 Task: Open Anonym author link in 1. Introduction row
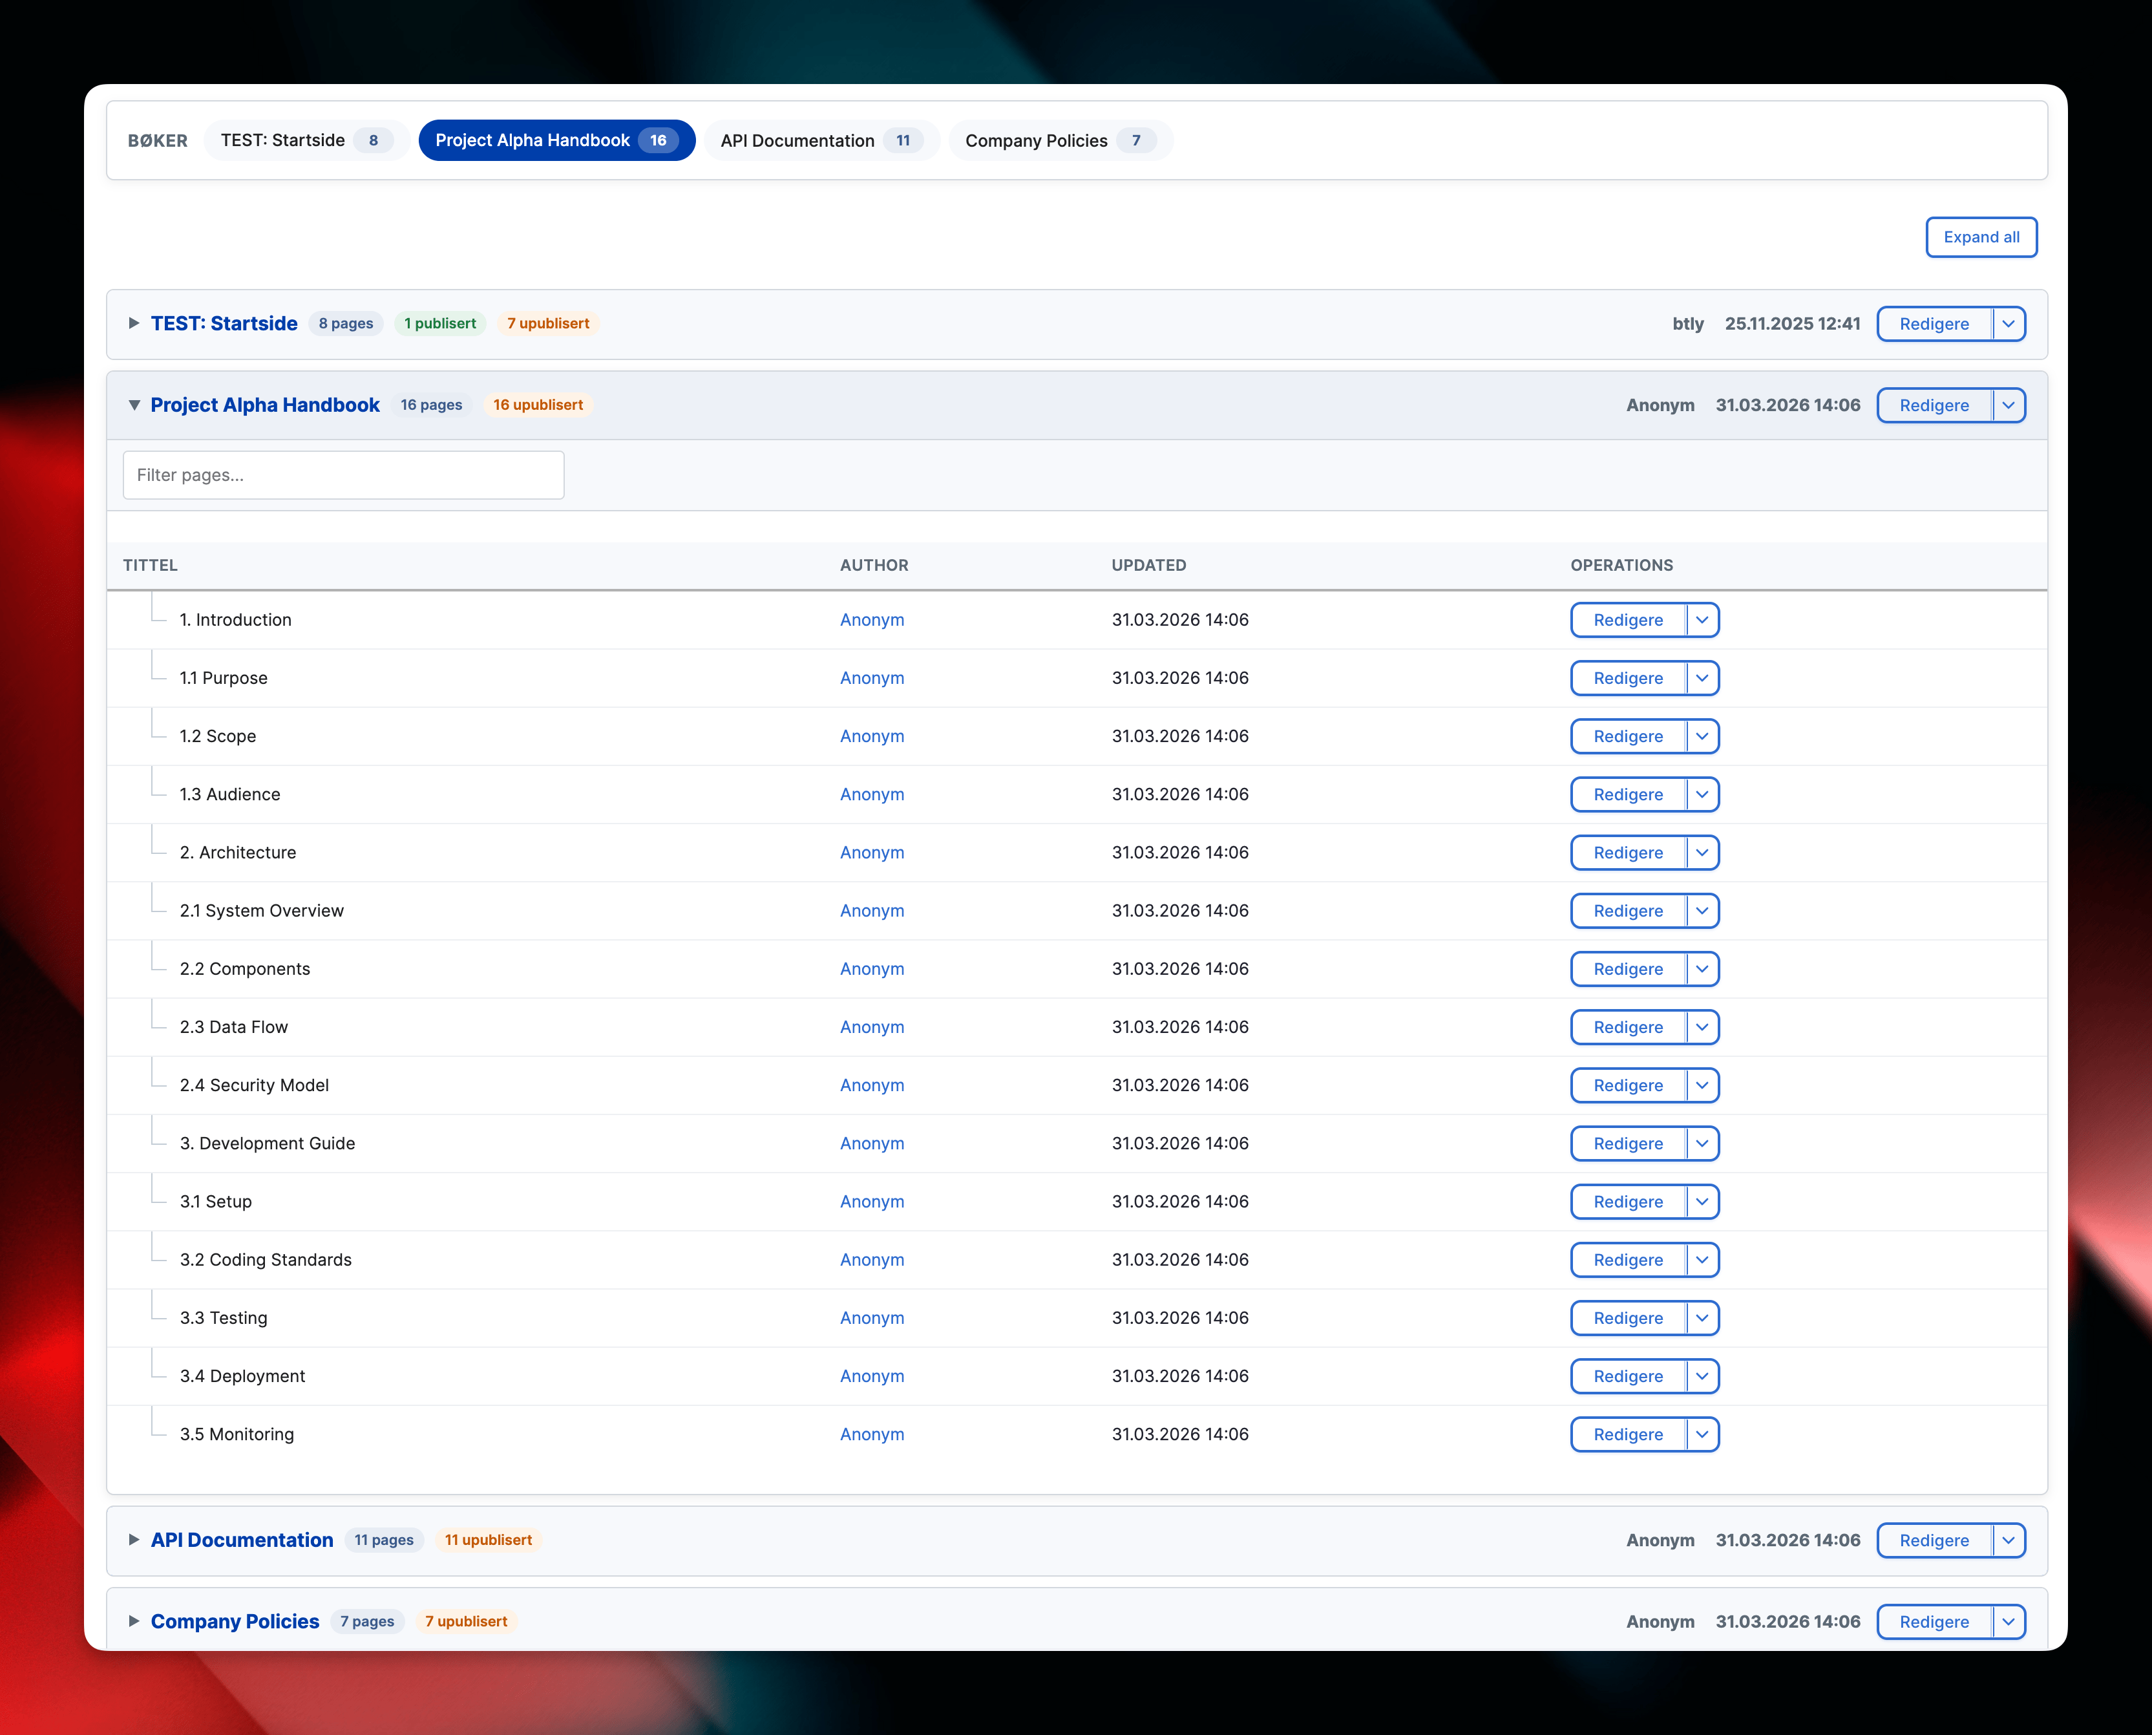click(x=871, y=620)
